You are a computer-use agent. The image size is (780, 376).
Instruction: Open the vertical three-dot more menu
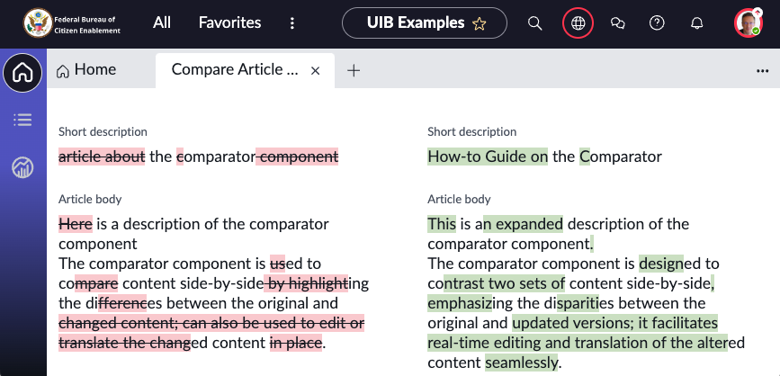pos(292,22)
